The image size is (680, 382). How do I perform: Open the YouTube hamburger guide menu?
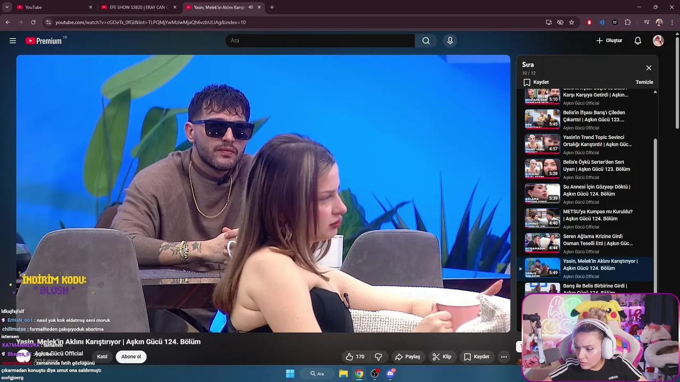(x=13, y=40)
